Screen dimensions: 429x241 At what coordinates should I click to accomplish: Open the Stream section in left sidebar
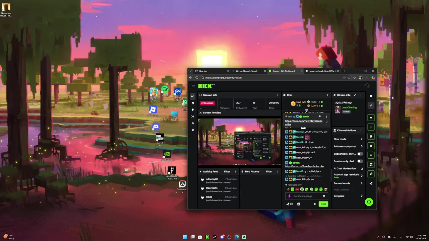193,96
